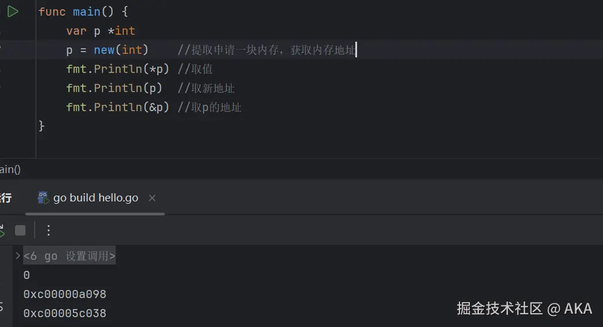Image resolution: width=603 pixels, height=327 pixels.
Task: Select the go build hello.go run tab
Action: (x=95, y=198)
